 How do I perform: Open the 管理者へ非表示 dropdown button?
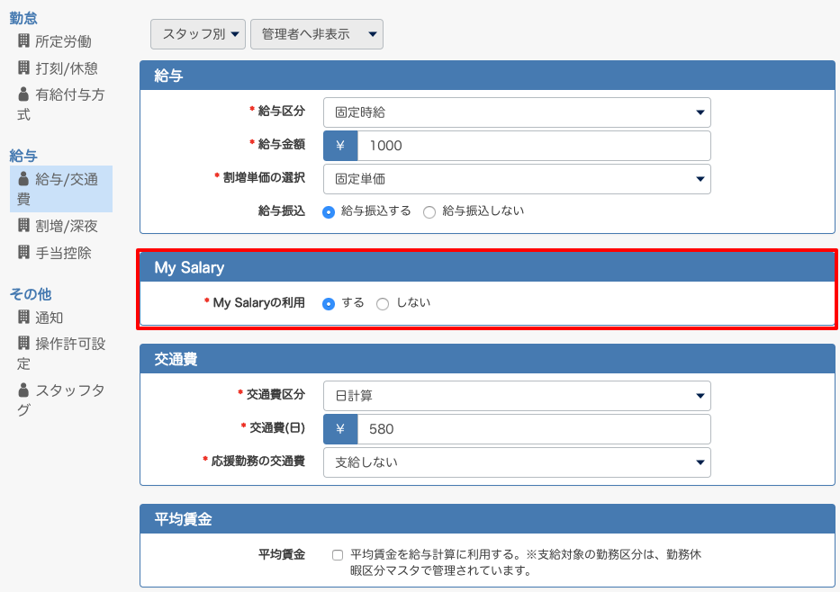pyautogui.click(x=317, y=34)
